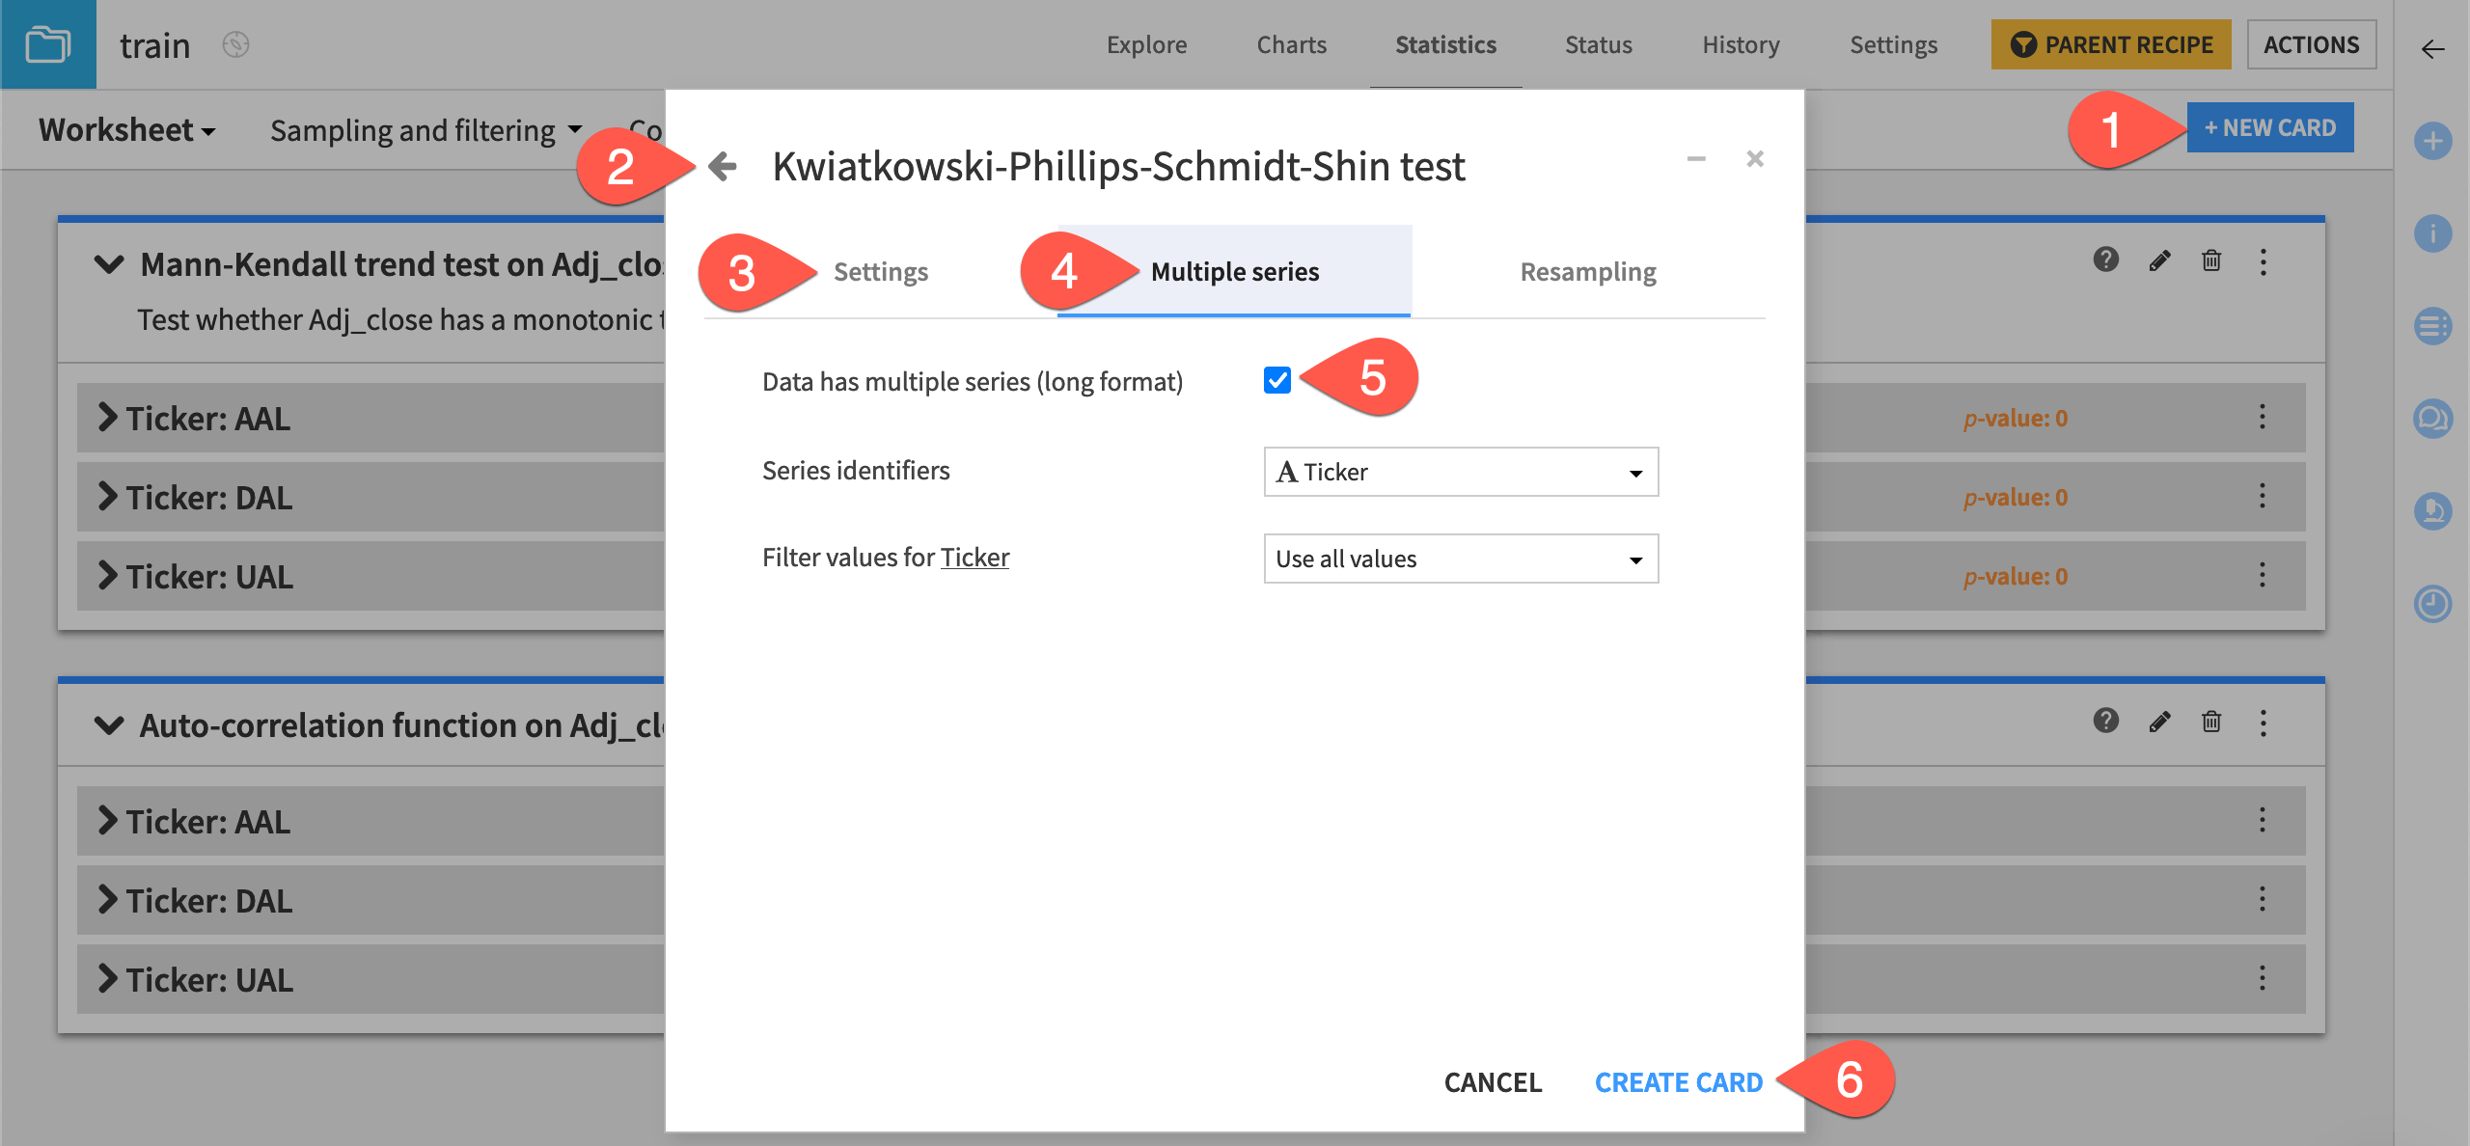This screenshot has width=2470, height=1146.
Task: Open the ACTIONS button
Action: [2311, 44]
